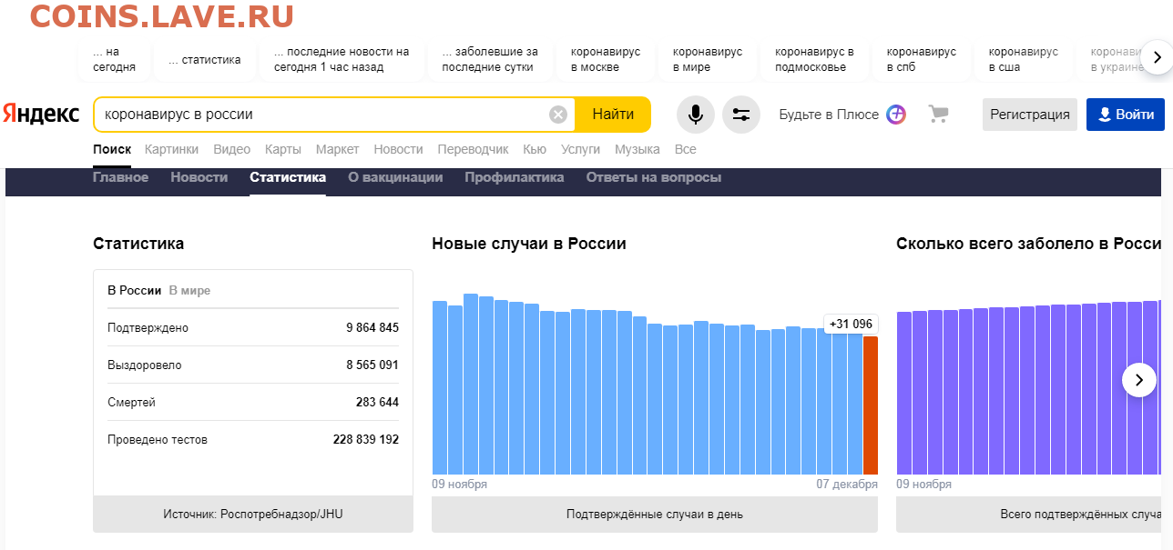Open the Ответы на вопросы section
Image resolution: width=1173 pixels, height=550 pixels.
pos(654,177)
